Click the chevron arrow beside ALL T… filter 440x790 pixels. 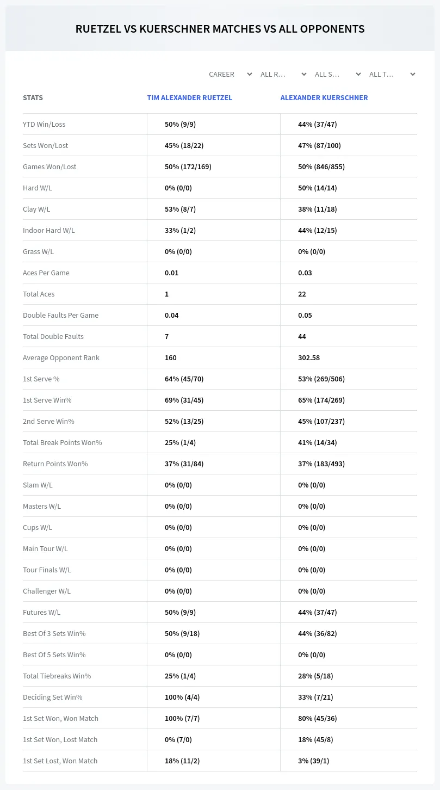pos(412,74)
